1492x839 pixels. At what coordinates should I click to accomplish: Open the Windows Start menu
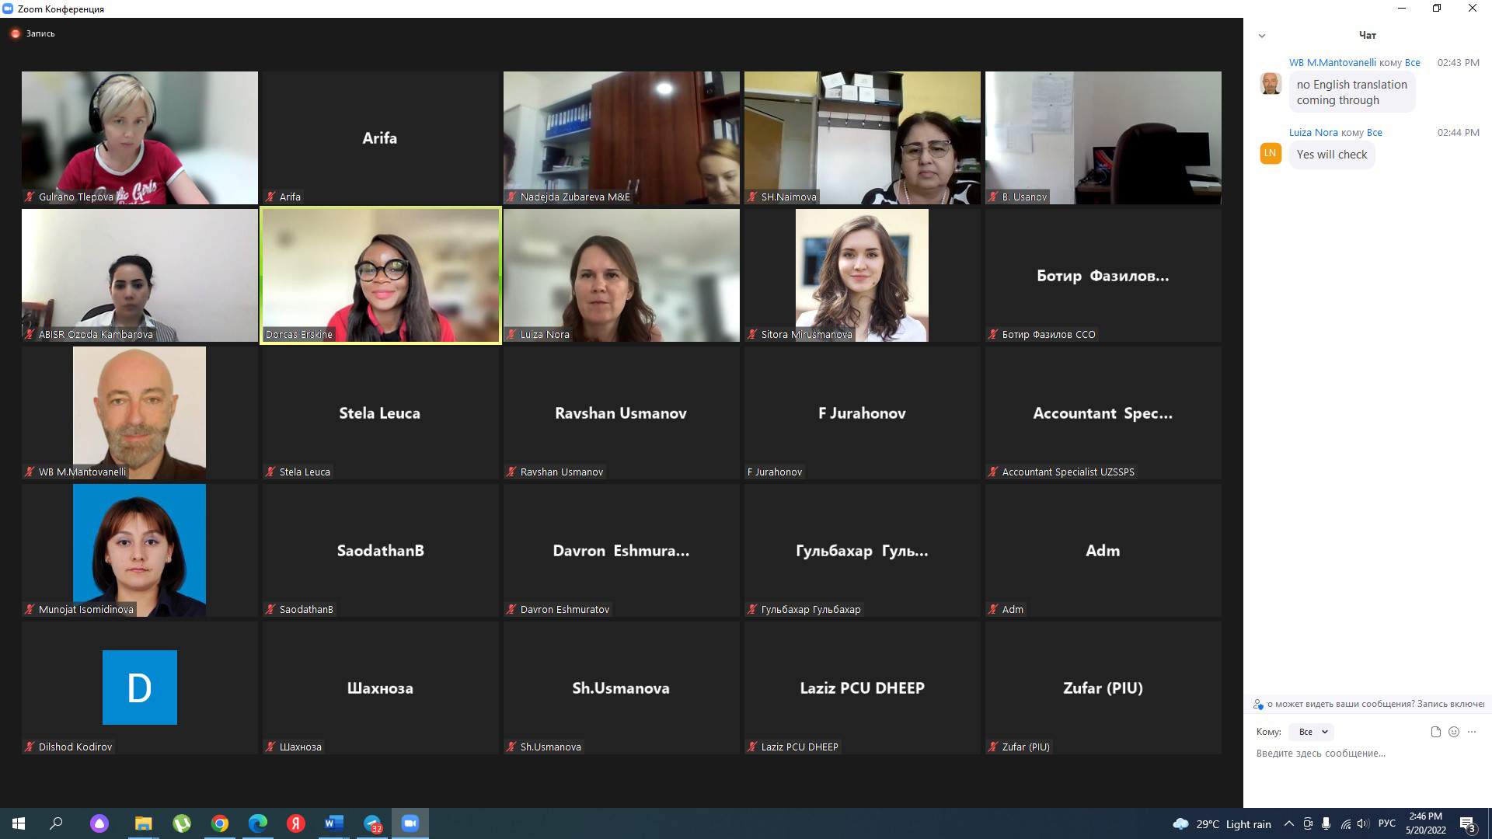pyautogui.click(x=19, y=823)
